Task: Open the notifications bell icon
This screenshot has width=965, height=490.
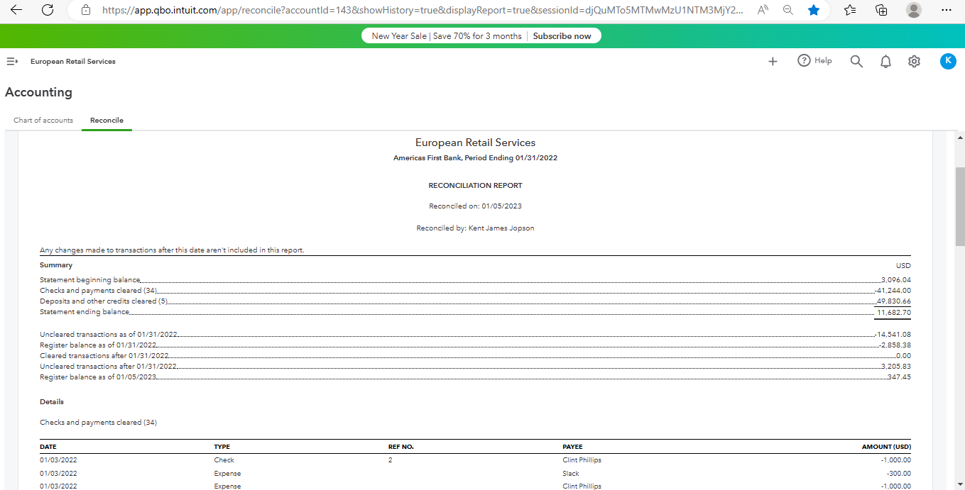Action: point(885,62)
